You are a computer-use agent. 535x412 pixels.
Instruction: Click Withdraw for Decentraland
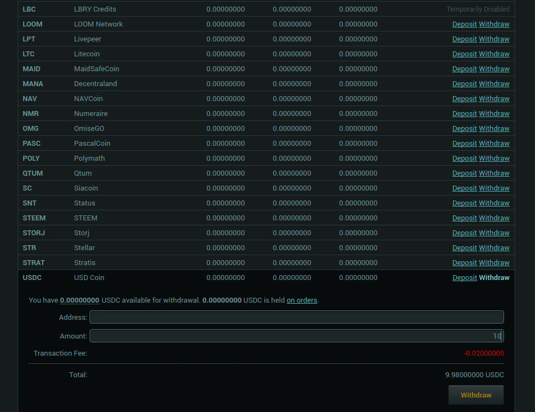(x=494, y=84)
